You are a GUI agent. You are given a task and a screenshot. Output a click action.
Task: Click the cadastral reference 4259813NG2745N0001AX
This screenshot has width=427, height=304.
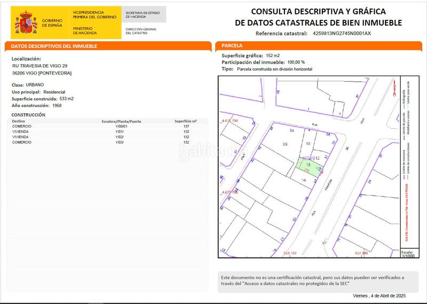[342, 33]
